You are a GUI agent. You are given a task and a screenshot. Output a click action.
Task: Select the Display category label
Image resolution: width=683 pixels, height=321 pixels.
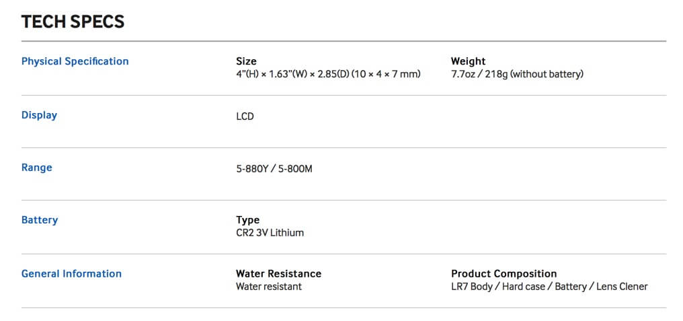point(39,115)
